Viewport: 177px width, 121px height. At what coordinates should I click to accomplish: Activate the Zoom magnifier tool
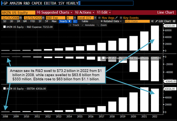click(102, 25)
